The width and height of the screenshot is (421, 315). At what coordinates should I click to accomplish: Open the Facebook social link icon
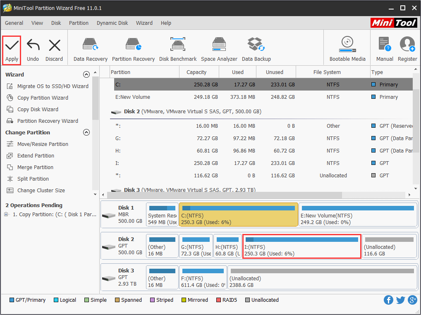[388, 300]
